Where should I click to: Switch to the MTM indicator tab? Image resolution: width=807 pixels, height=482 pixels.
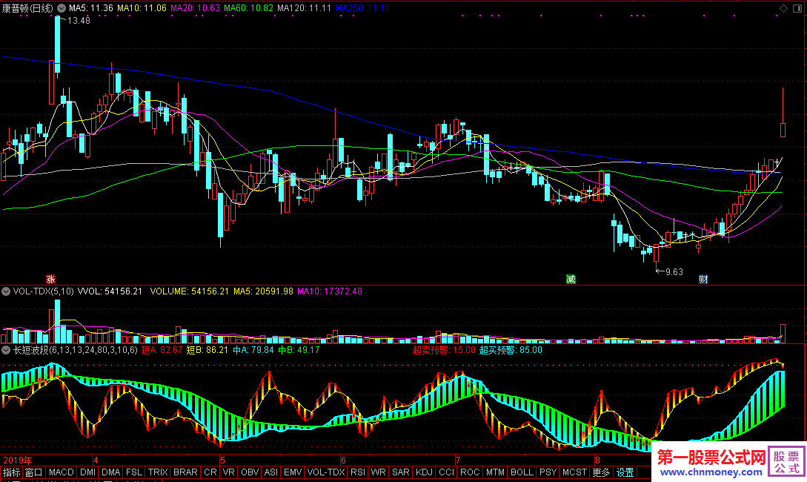[x=495, y=472]
